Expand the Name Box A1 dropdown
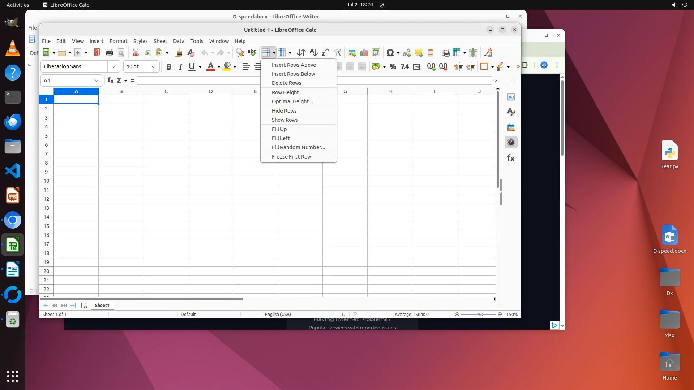The image size is (694, 390). point(97,81)
